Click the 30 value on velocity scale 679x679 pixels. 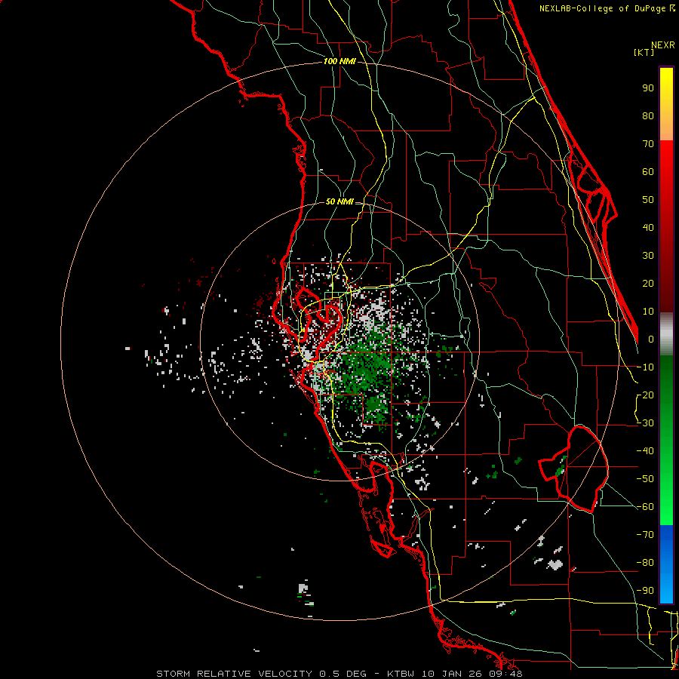coord(648,256)
